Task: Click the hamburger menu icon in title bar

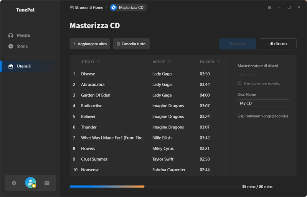Action: pyautogui.click(x=269, y=7)
